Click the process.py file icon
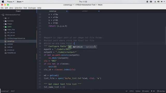 tap(5, 50)
